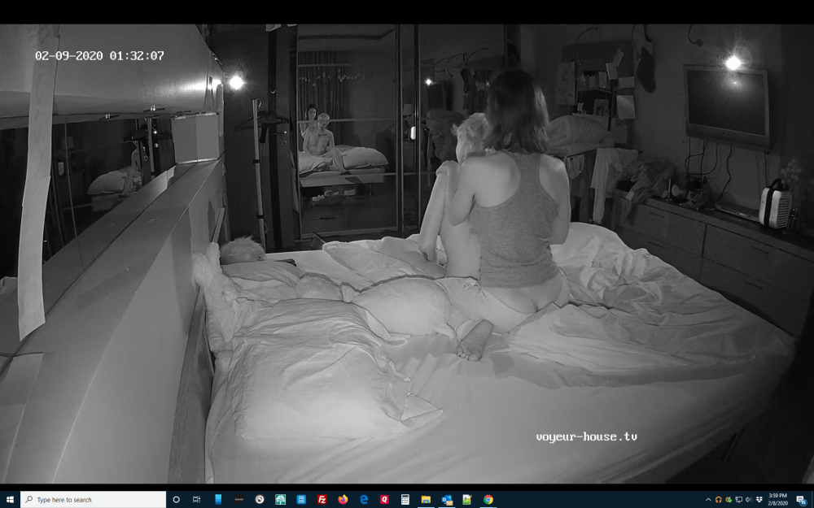Open Outlook from the taskbar

pos(447,500)
